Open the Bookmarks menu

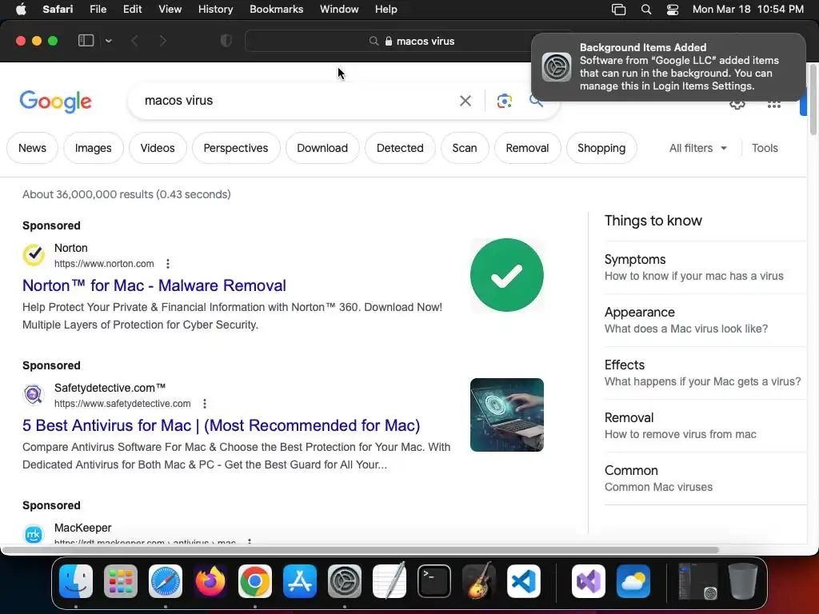(x=276, y=9)
